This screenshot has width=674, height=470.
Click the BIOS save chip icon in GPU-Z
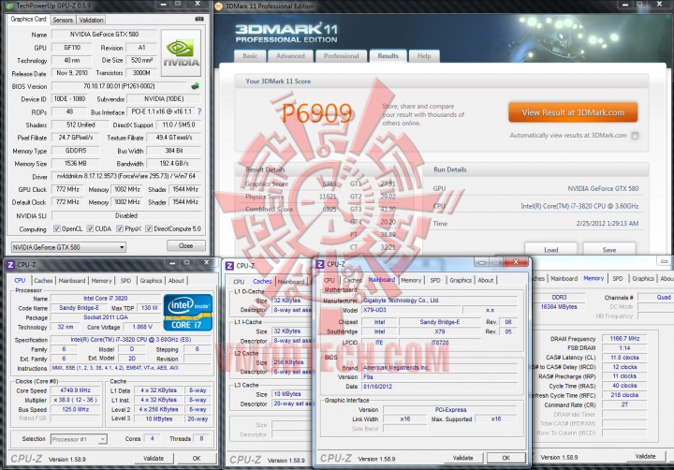tap(195, 86)
